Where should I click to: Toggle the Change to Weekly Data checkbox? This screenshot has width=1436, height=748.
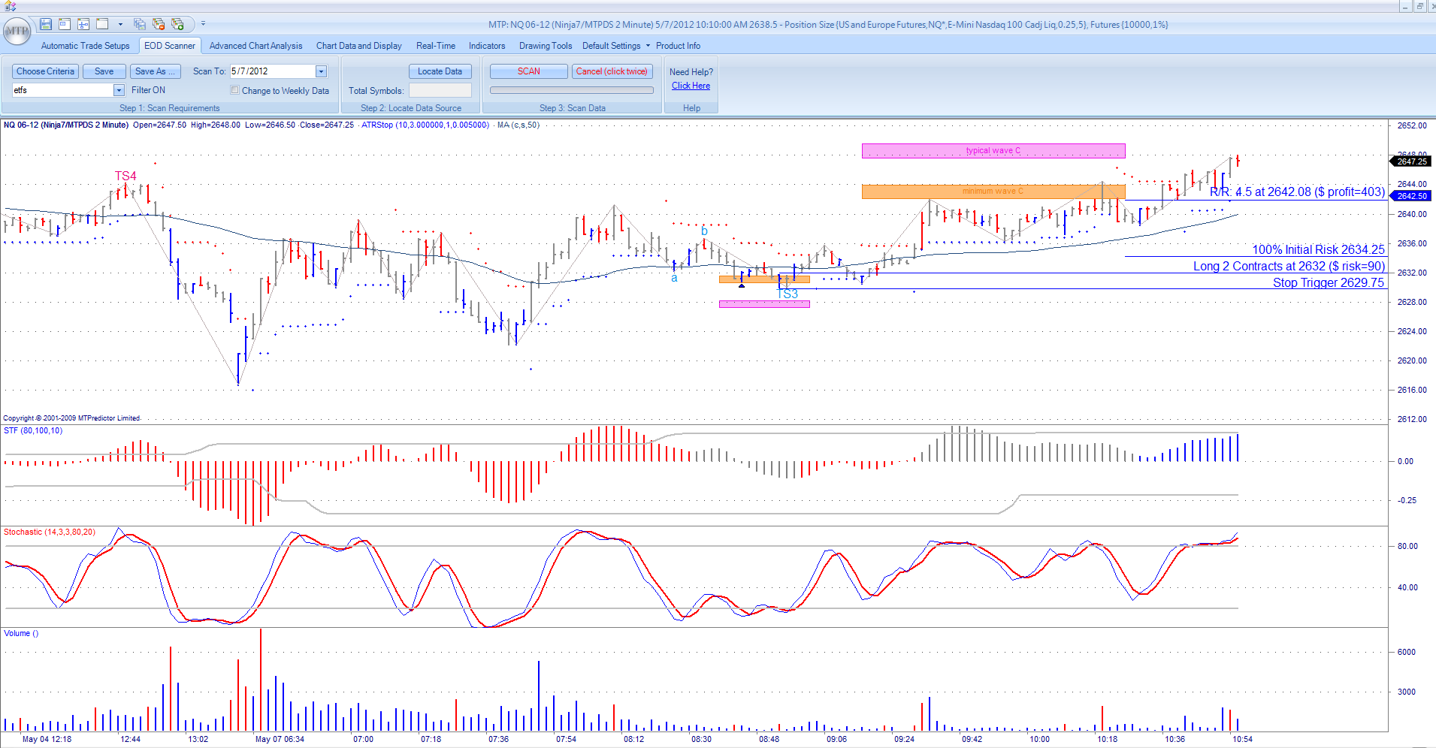coord(235,90)
